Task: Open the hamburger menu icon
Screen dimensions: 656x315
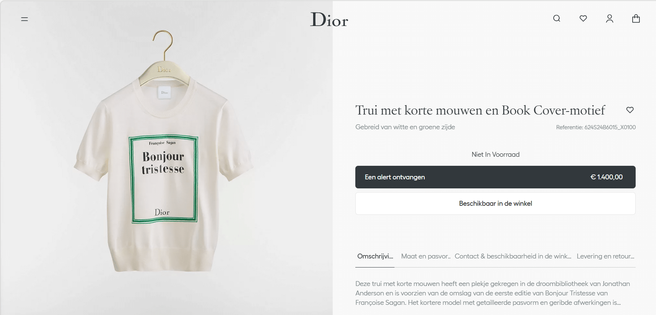Action: coord(24,19)
